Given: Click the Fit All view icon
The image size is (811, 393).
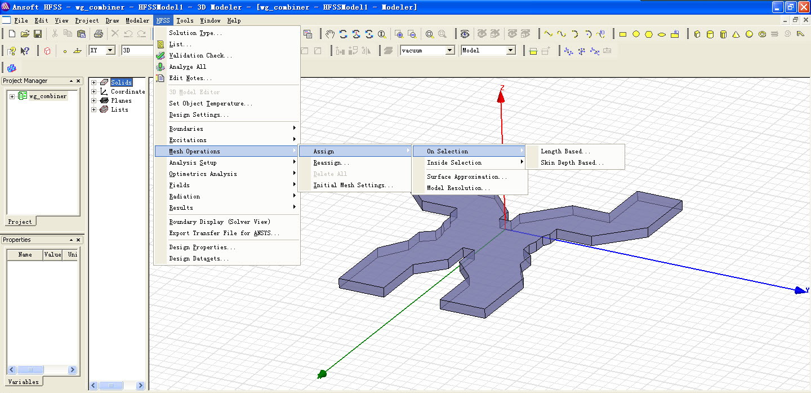Looking at the screenshot, I should (x=430, y=34).
